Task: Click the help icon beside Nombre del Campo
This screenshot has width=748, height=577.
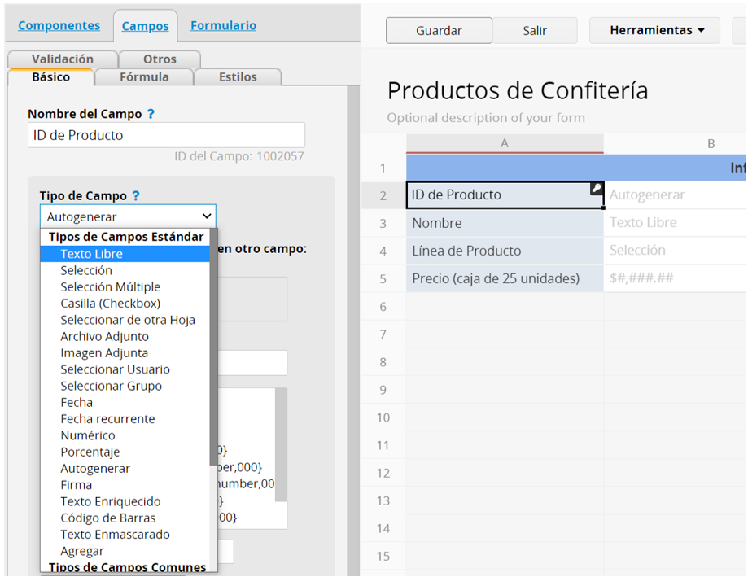Action: coord(151,115)
